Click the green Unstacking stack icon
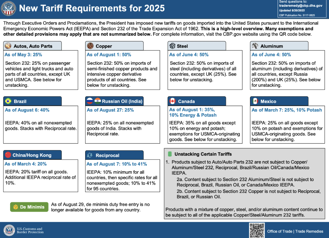Viewport: 329px width, 238px height. tap(169, 154)
